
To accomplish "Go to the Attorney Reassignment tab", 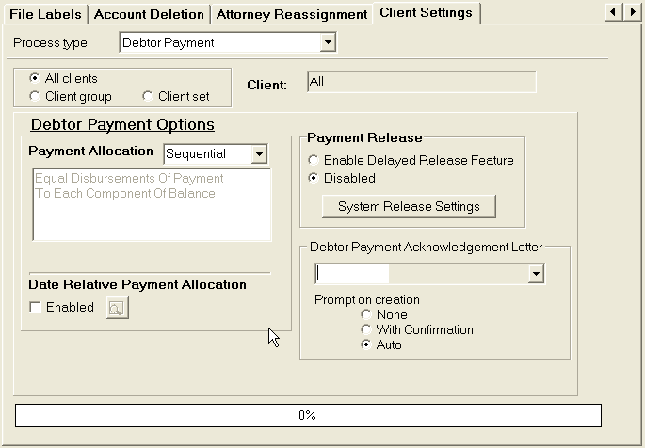I will coord(291,14).
